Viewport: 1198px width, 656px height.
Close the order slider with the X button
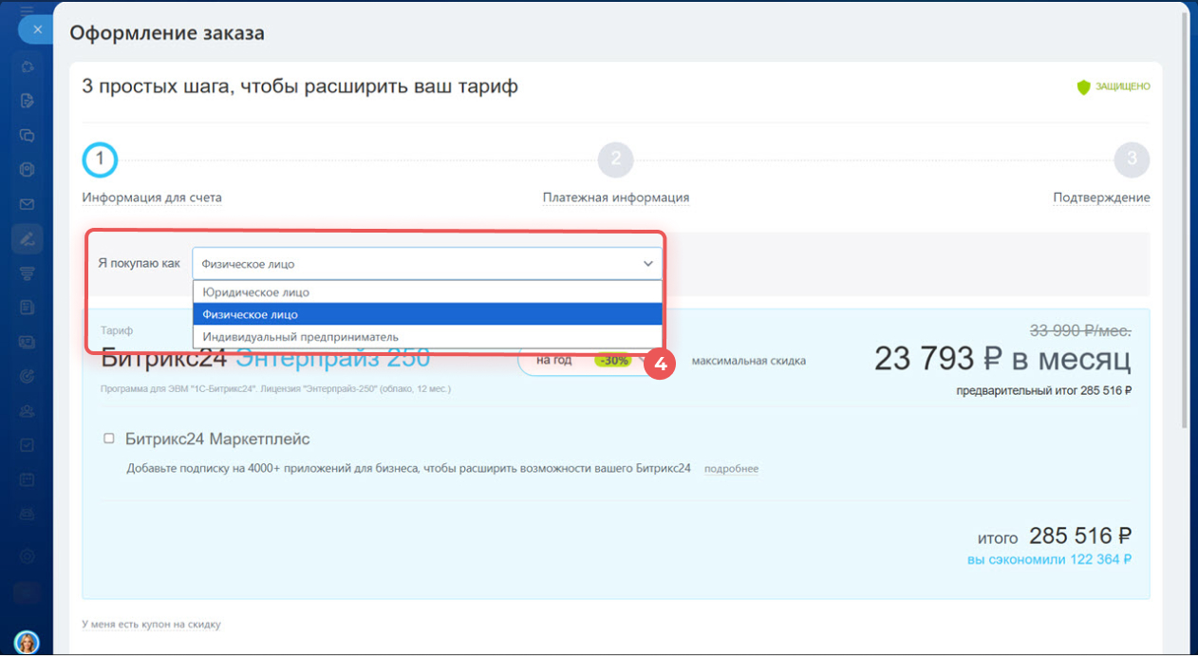tap(37, 29)
